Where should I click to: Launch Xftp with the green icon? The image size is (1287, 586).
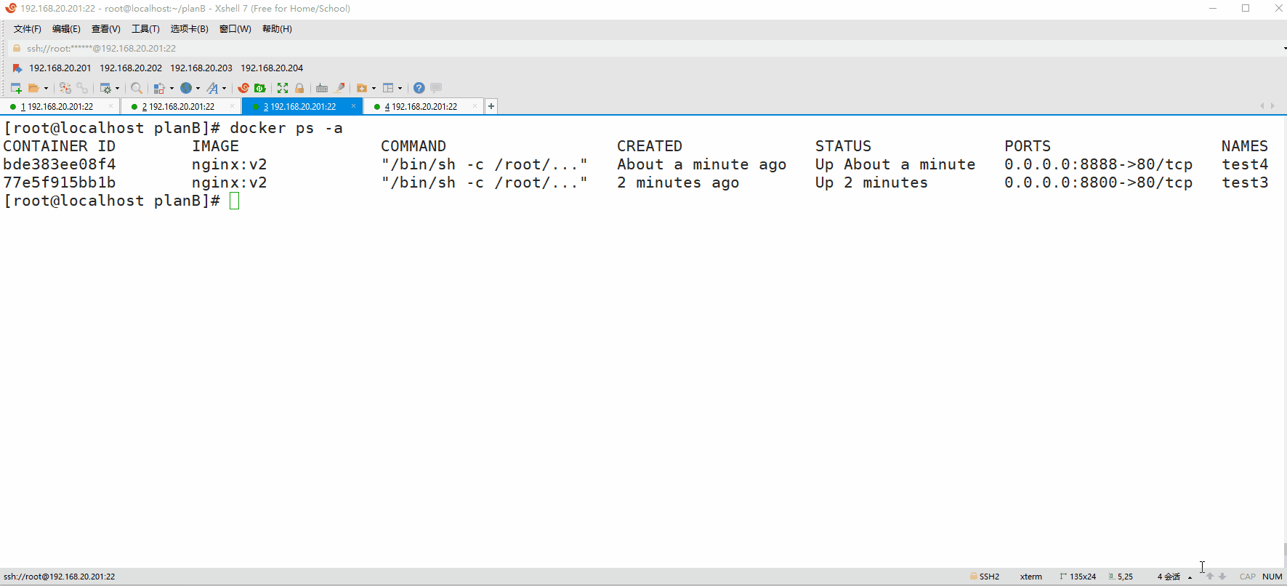tap(260, 88)
